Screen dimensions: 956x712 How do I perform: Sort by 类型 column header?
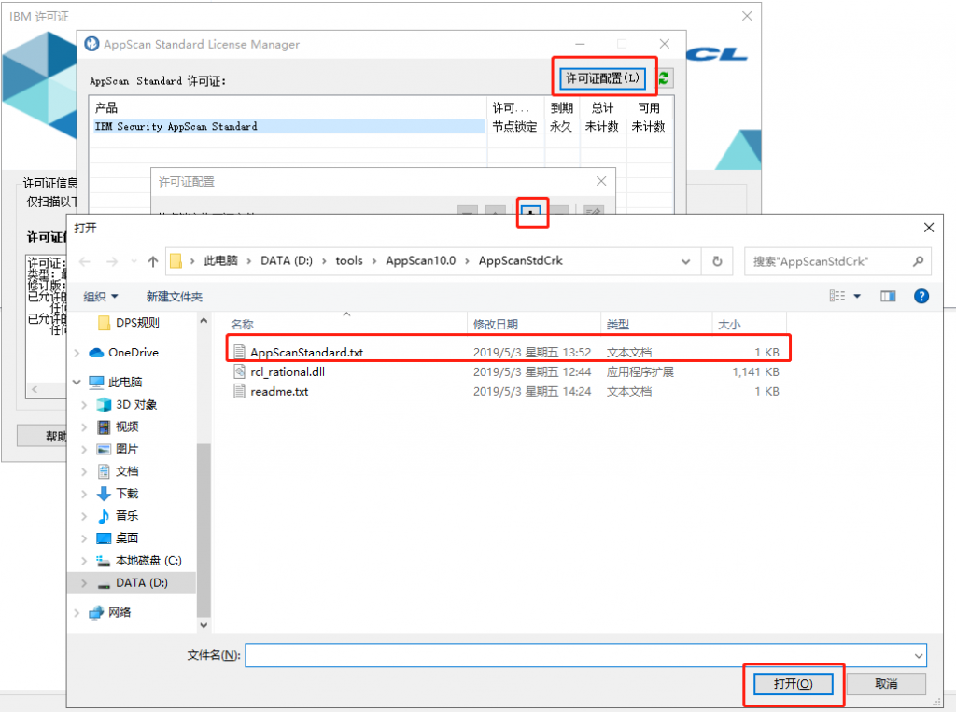click(656, 325)
